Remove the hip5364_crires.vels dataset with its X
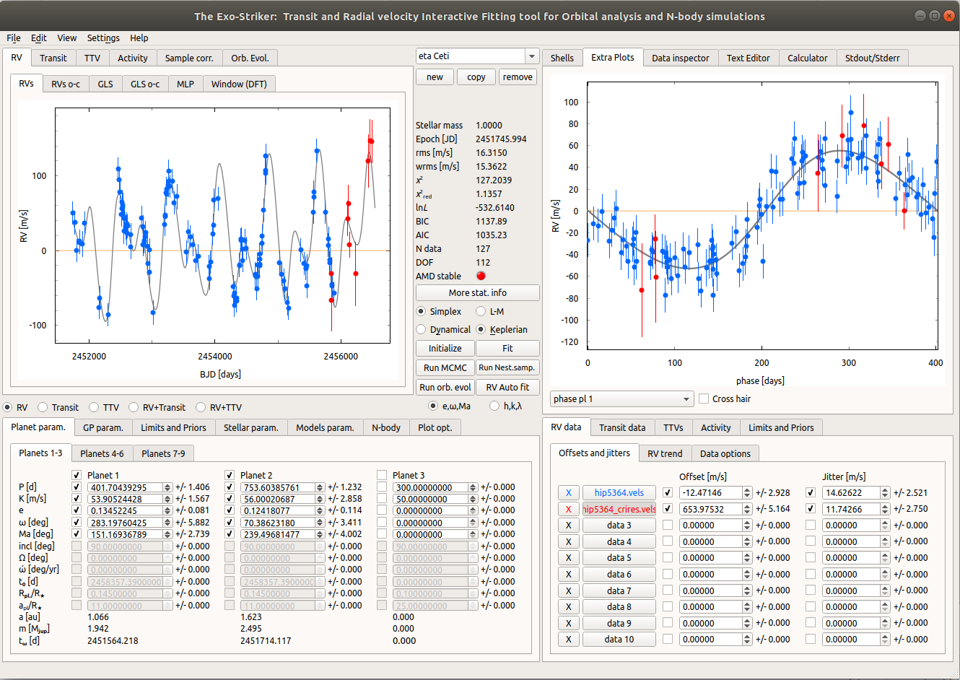Viewport: 960px width, 680px height. tap(570, 509)
